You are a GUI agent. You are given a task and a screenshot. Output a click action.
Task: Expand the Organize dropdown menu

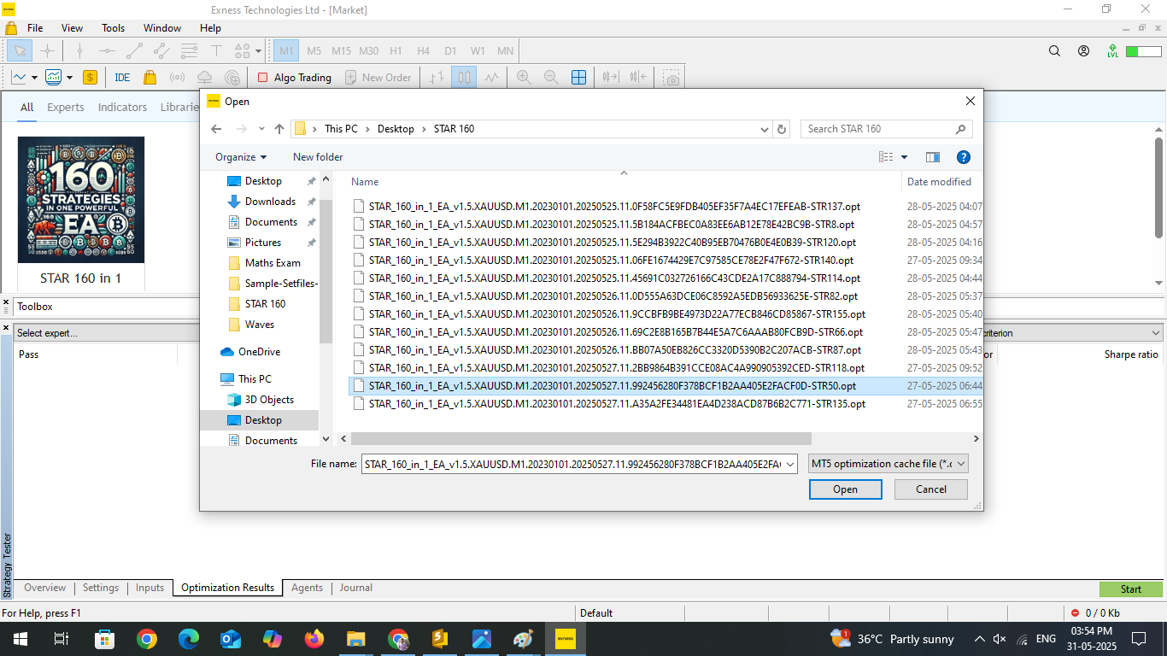[241, 157]
